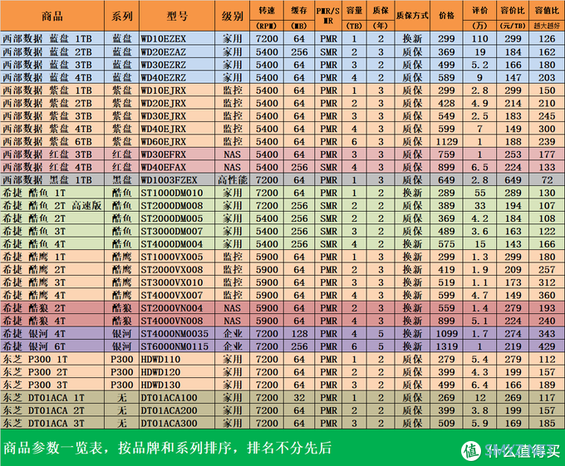This screenshot has height=466, width=565.
Task: Click the 商品 column header
Action: point(52,16)
